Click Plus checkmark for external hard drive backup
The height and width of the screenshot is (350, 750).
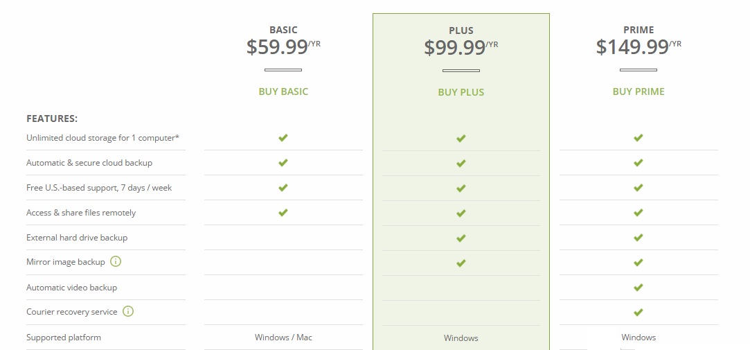461,238
